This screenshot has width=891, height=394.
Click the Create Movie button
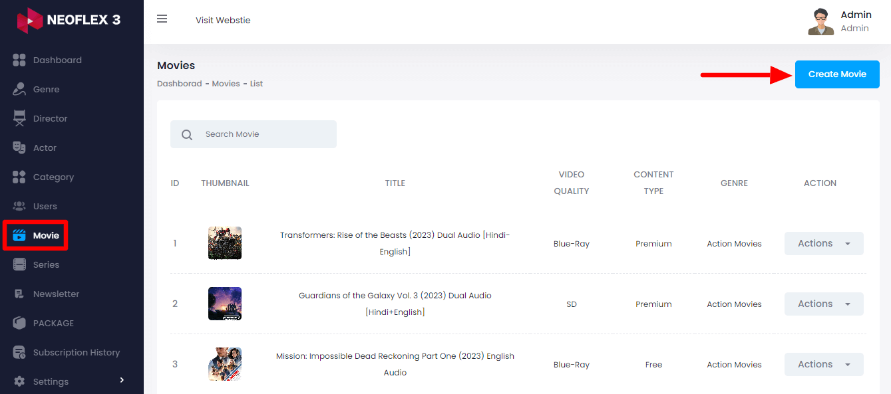pyautogui.click(x=837, y=74)
